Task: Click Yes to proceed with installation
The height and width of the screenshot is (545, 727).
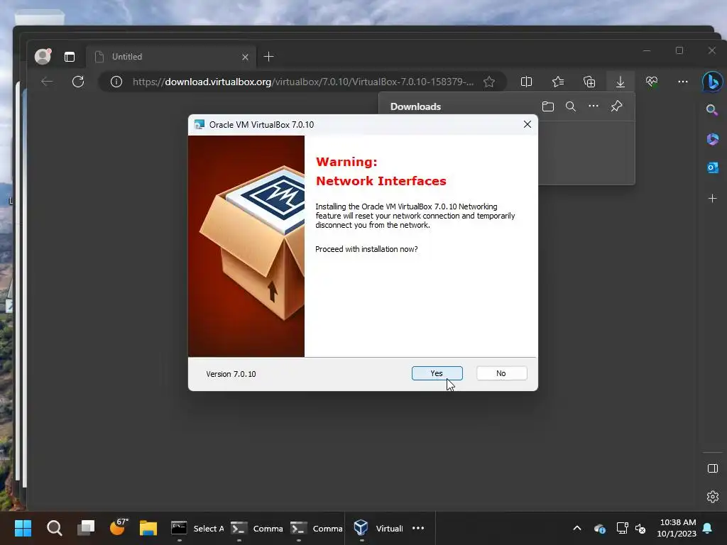Action: pyautogui.click(x=437, y=373)
